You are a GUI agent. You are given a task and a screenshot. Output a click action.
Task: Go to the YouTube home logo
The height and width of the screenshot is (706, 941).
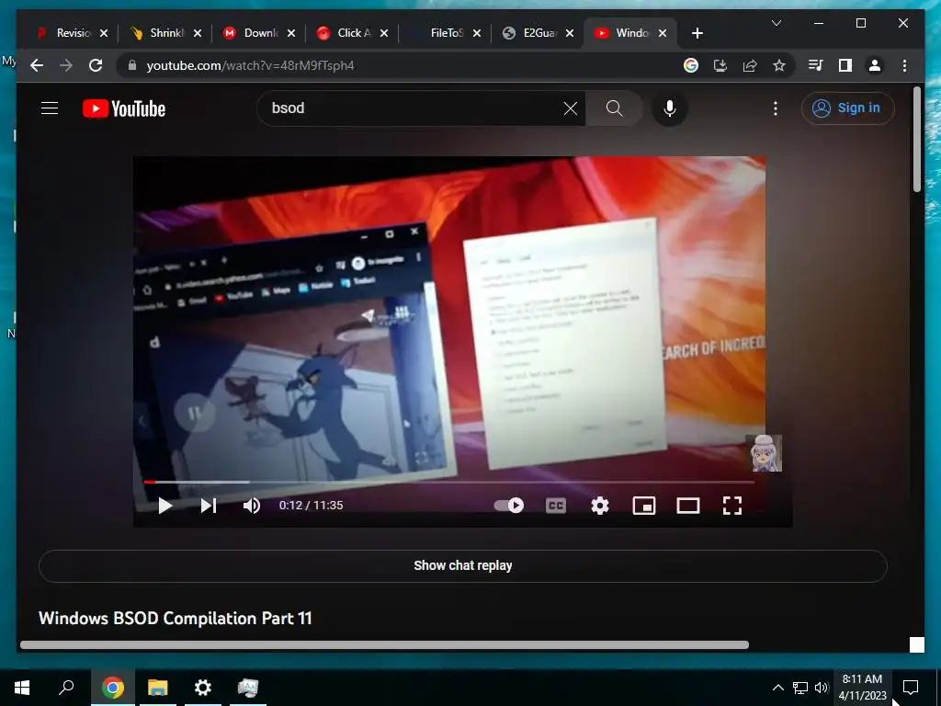[124, 108]
